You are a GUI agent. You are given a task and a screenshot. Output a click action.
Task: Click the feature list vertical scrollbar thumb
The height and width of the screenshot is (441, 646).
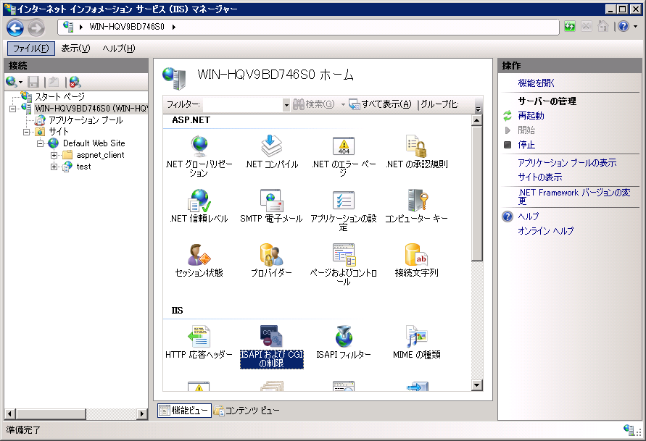476,193
